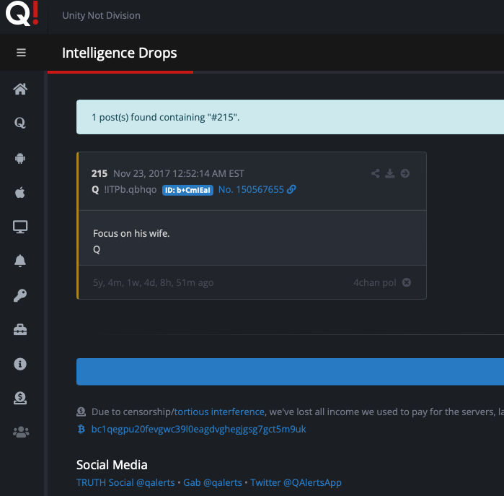
Task: Open the desktop monitor sidebar icon
Action: pos(20,227)
